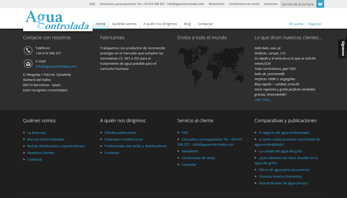The image size is (347, 198).
Task: Click the email envelope icon
Action: tap(28, 63)
